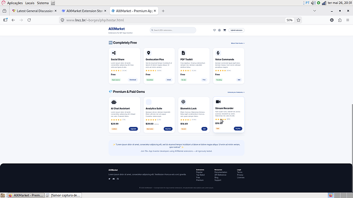Bookmark this page with the star icon
This screenshot has width=353, height=198.
[299, 20]
